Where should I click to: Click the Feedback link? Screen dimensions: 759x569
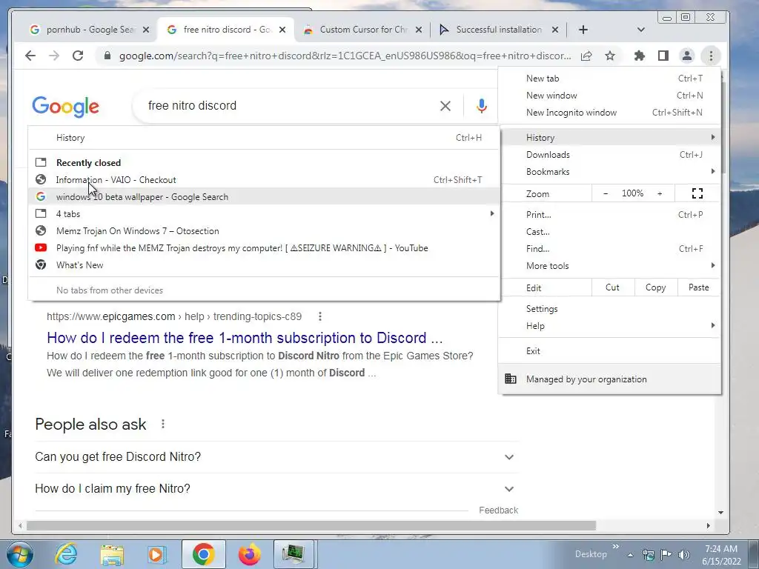pyautogui.click(x=499, y=510)
